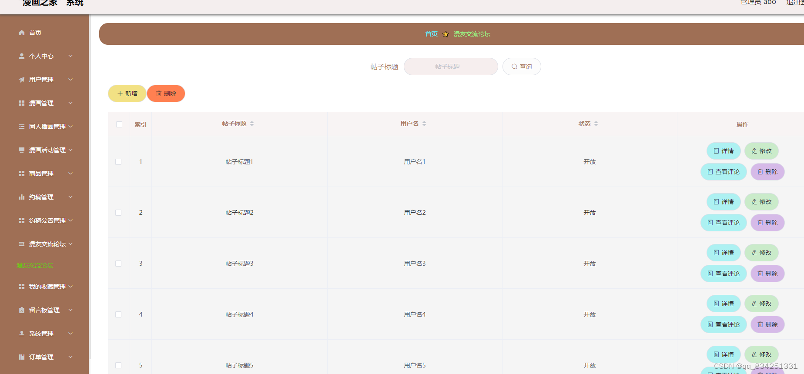Image resolution: width=804 pixels, height=374 pixels.
Task: Tick the checkbox for row 帖子标题3
Action: pos(118,264)
